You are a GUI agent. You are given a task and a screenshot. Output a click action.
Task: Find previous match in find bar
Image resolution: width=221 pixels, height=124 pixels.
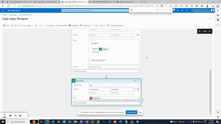[163, 10]
